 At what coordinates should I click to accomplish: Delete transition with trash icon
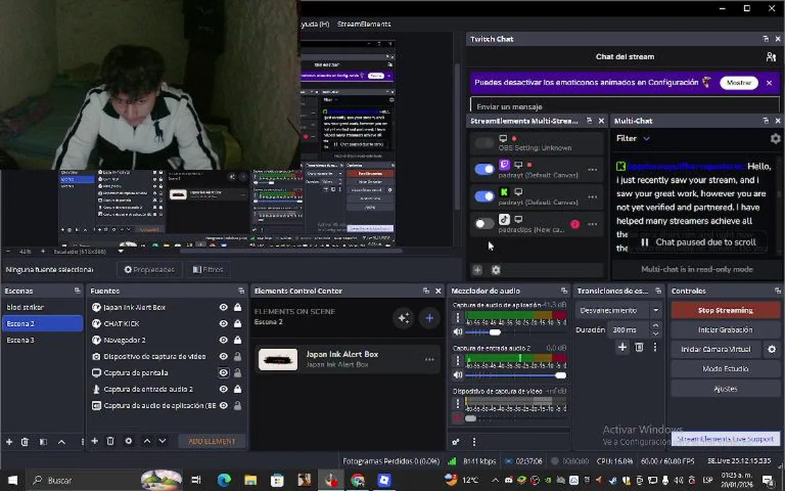(638, 346)
